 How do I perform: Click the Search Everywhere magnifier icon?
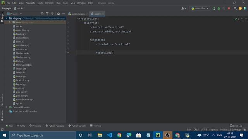235,8
